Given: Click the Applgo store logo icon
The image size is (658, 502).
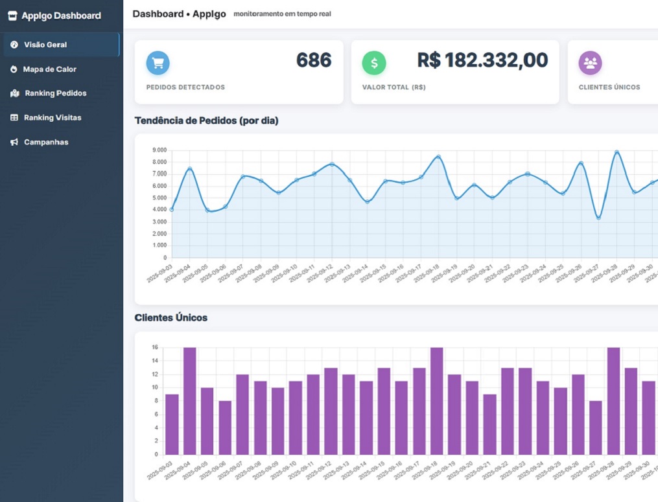Looking at the screenshot, I should tap(12, 16).
